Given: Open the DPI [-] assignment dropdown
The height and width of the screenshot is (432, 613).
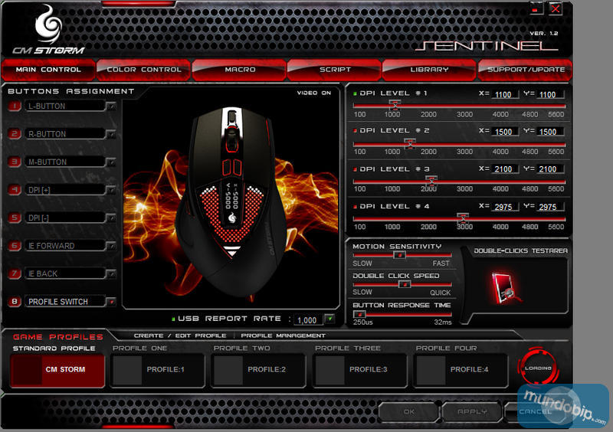Looking at the screenshot, I should click(x=111, y=218).
